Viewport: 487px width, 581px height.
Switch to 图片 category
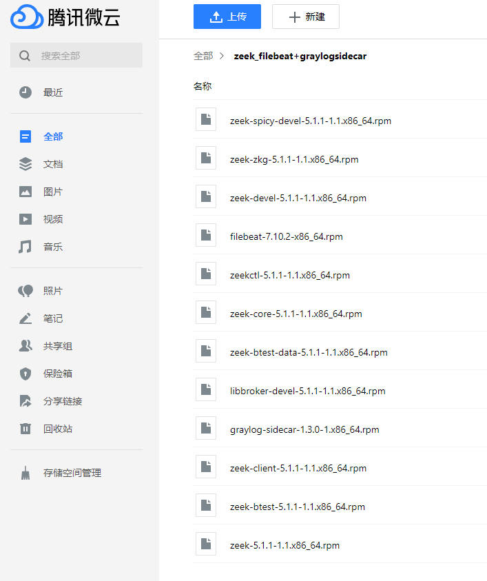(x=53, y=192)
